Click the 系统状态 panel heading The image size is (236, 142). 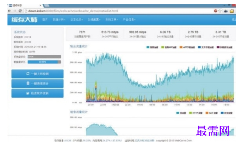20,32
